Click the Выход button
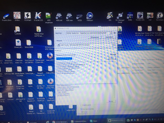The width and height of the screenshot is (164, 123). click(111, 101)
